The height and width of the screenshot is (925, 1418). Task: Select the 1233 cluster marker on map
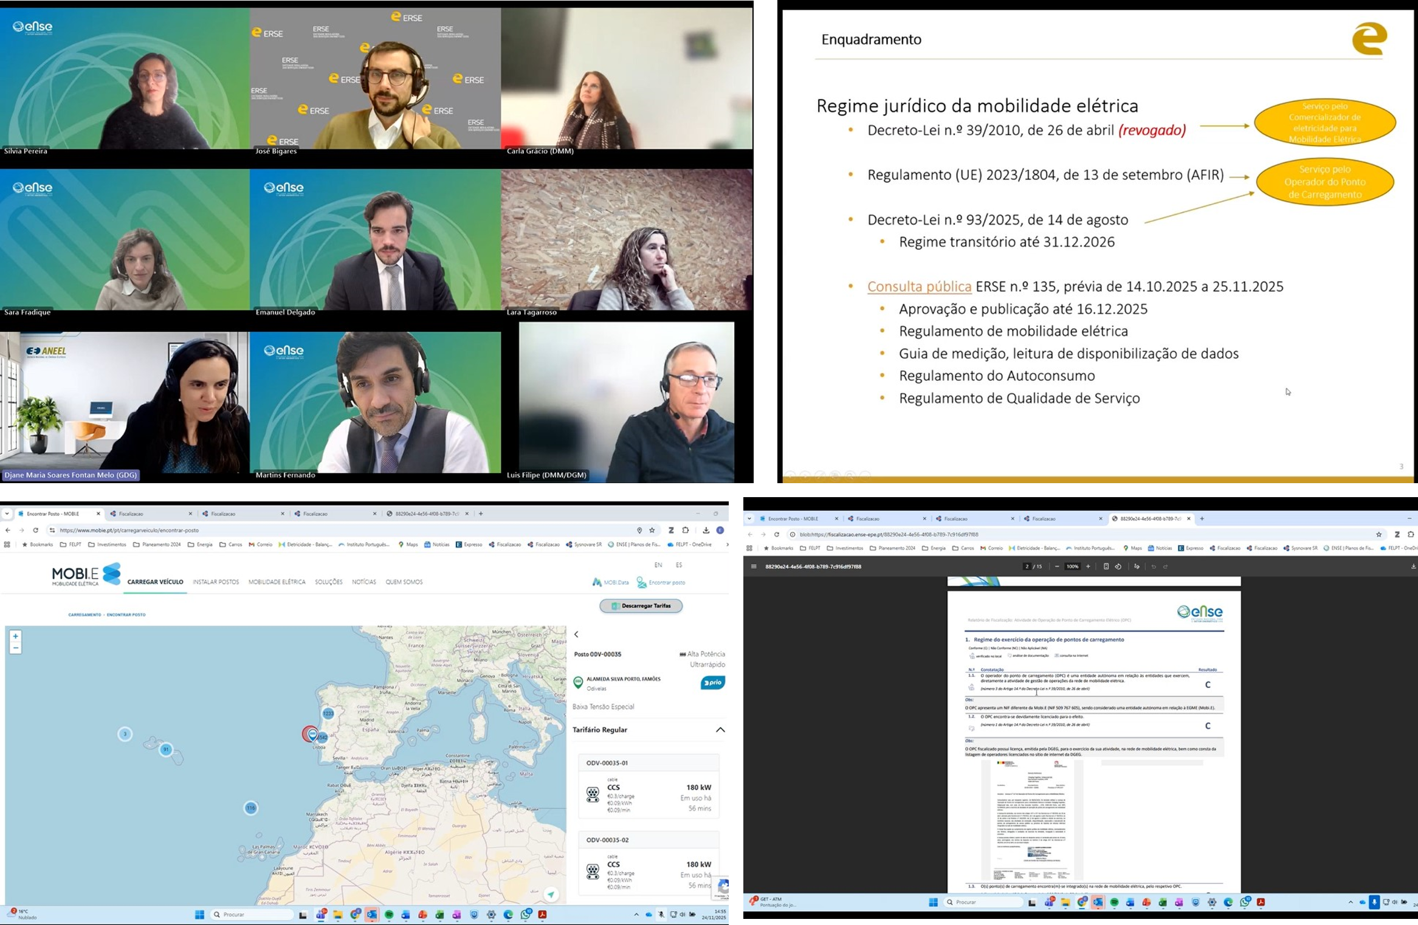click(x=328, y=713)
